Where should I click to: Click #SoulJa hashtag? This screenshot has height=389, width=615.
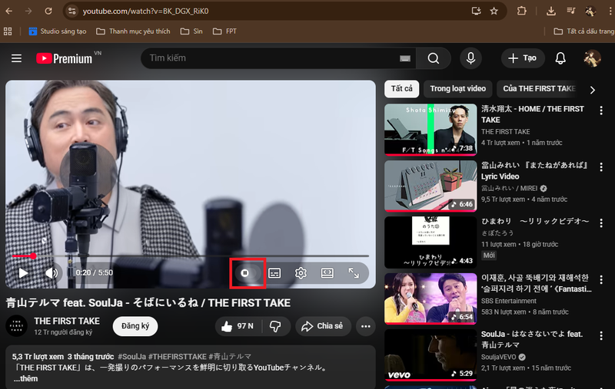point(131,357)
